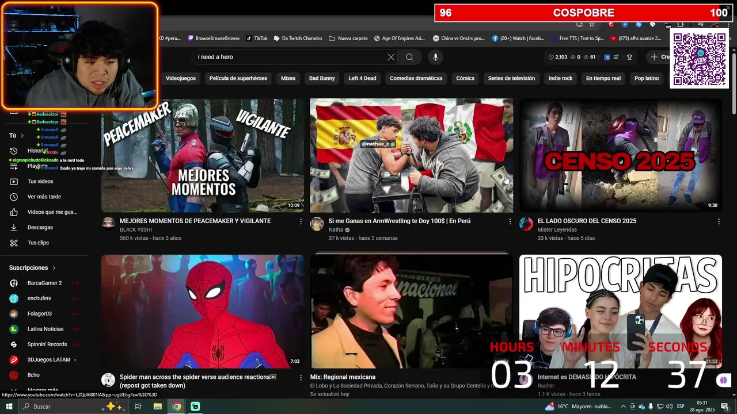
Task: Open Ver más tarde watch-later list
Action: coord(44,197)
